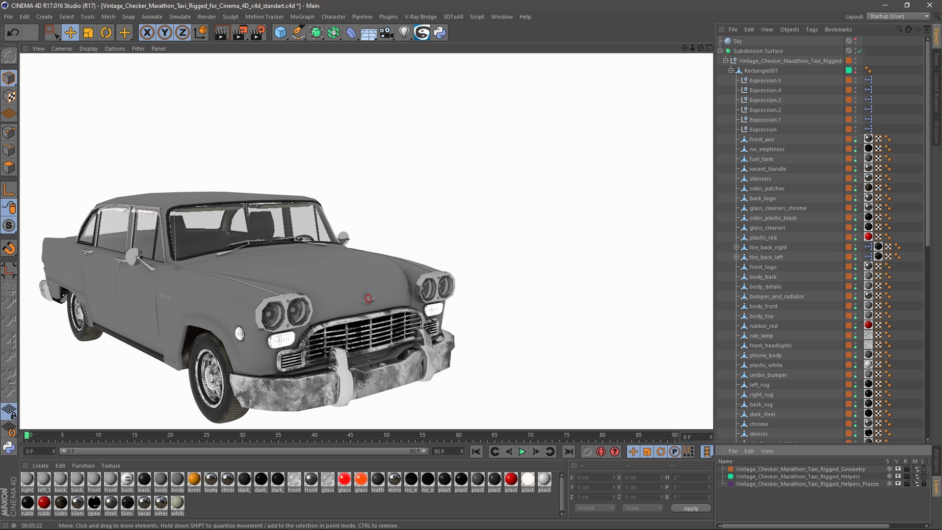
Task: Select front_headlights object in tree
Action: (x=770, y=345)
